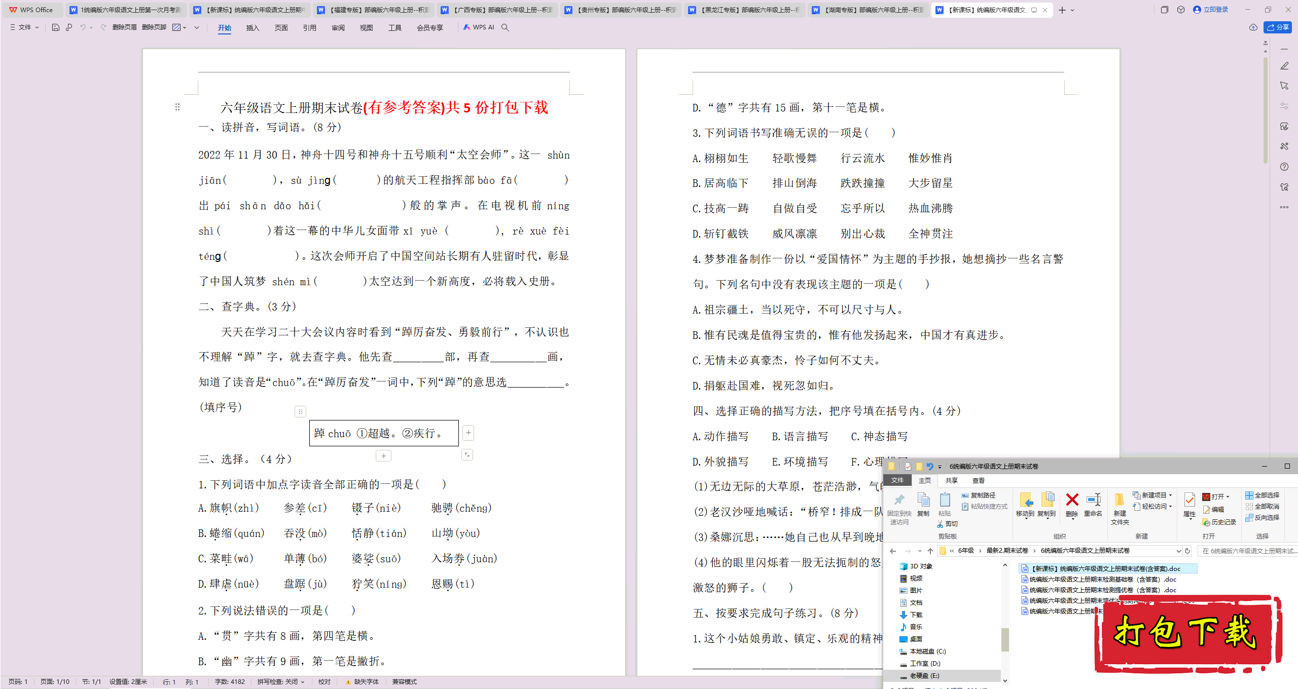Click the more options dots in right sidebar
Screen dimensions: 1298x689
(x=1284, y=207)
